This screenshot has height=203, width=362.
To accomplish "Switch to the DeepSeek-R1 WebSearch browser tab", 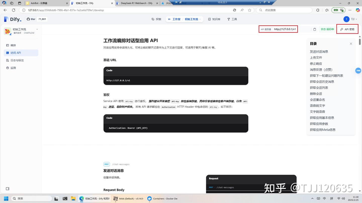I will (x=136, y=3).
